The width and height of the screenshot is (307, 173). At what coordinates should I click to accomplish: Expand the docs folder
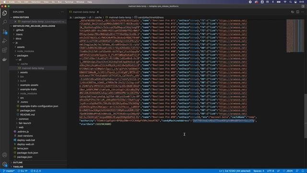[18, 38]
